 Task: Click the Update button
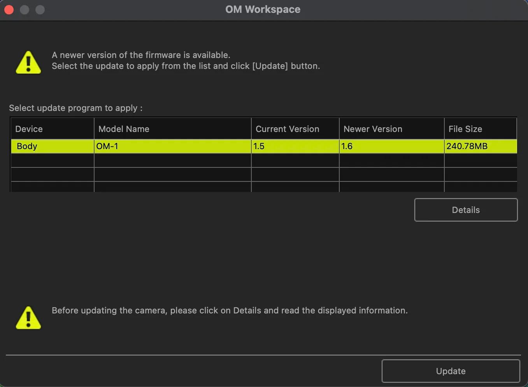451,371
